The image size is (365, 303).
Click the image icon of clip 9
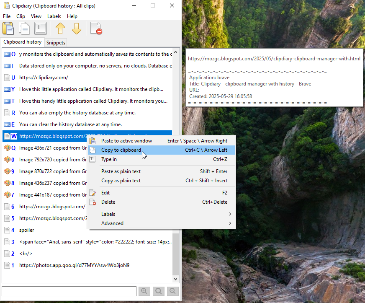pyautogui.click(x=7, y=171)
